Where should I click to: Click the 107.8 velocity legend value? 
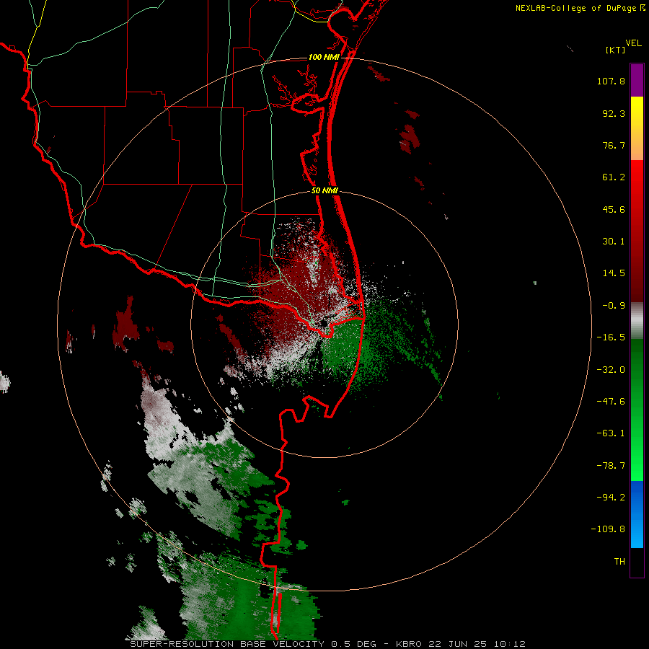click(x=611, y=81)
